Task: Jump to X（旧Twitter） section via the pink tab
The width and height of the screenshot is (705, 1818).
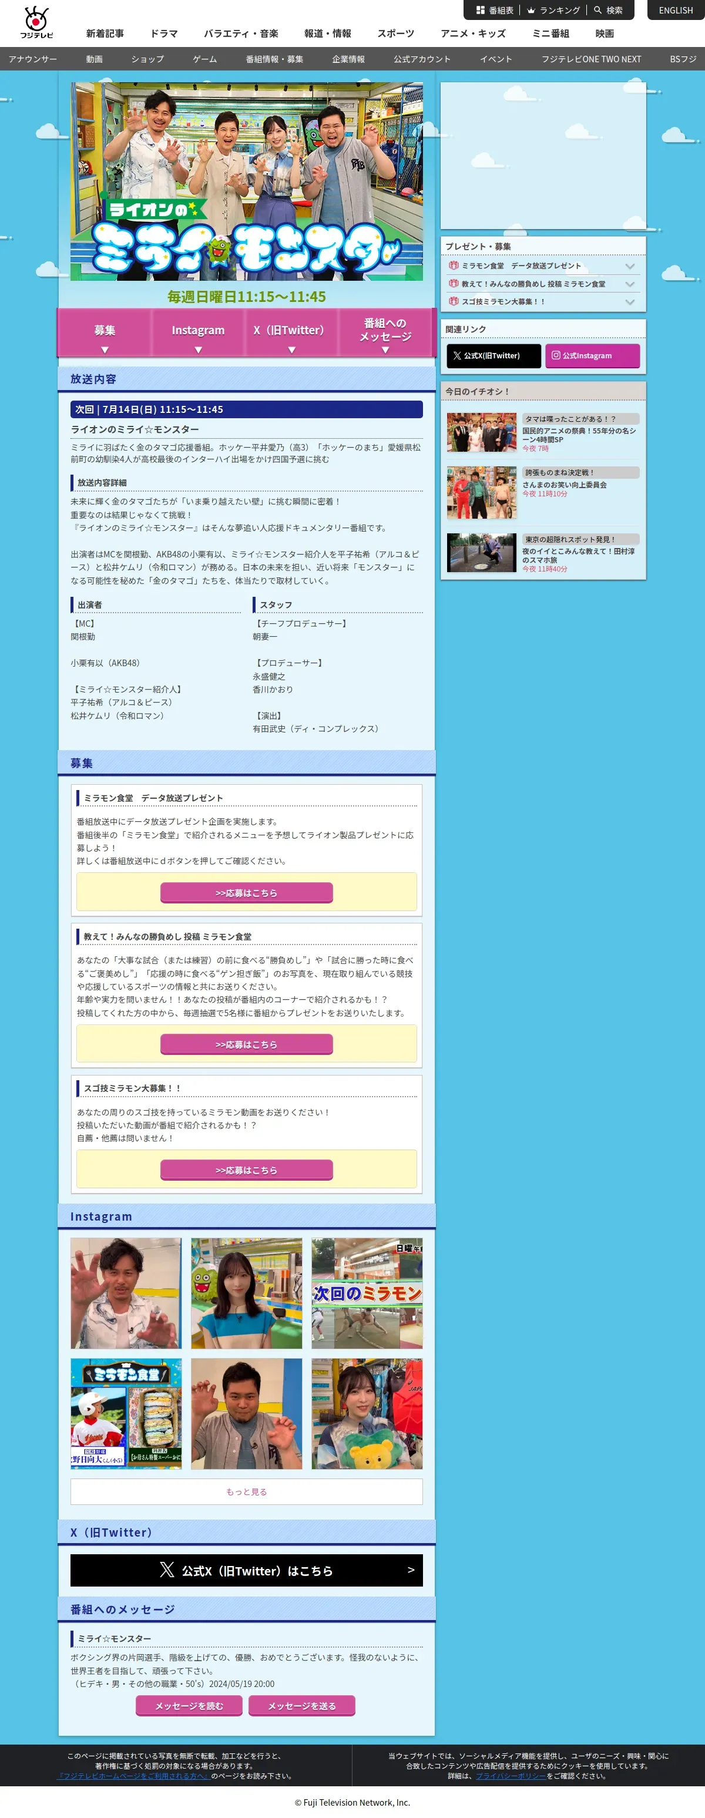Action: tap(291, 332)
